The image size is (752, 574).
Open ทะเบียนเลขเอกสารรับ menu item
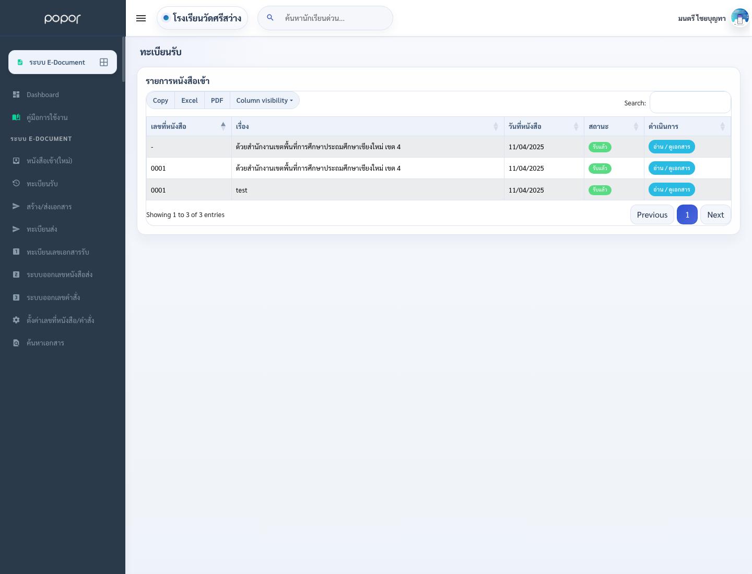pos(58,252)
